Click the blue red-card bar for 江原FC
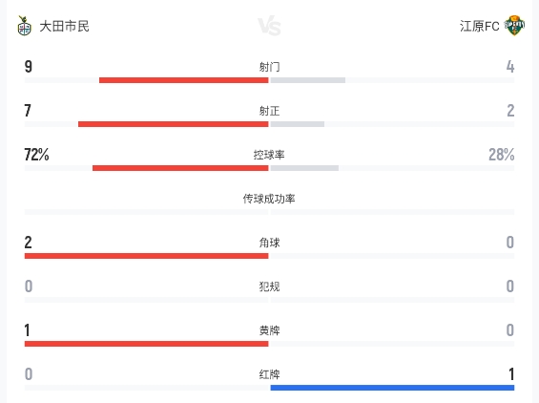Image resolution: width=539 pixels, height=403 pixels. pyautogui.click(x=392, y=388)
